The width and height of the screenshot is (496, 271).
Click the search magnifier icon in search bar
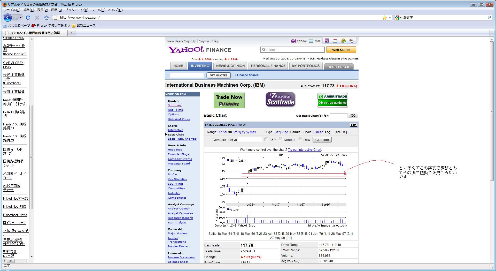click(489, 18)
